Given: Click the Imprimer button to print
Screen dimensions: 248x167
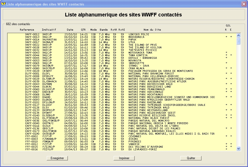Looking at the screenshot, I should pyautogui.click(x=124, y=158).
